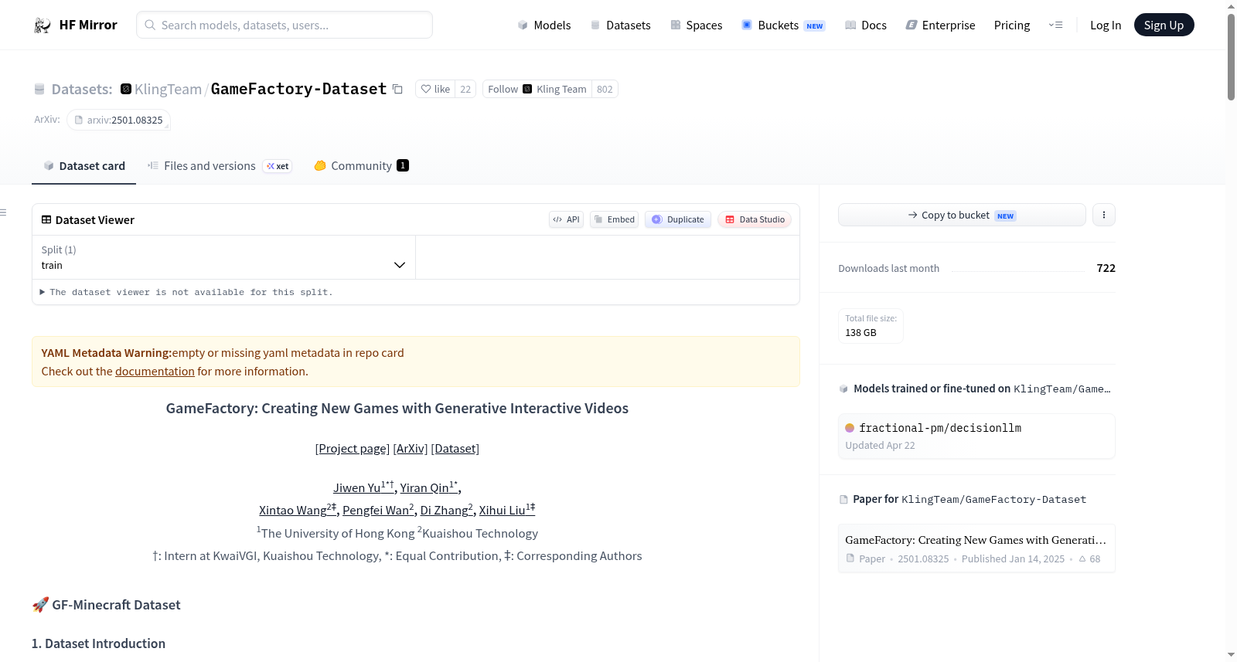The width and height of the screenshot is (1237, 662).
Task: Click the API button in Dataset Viewer
Action: (x=566, y=219)
